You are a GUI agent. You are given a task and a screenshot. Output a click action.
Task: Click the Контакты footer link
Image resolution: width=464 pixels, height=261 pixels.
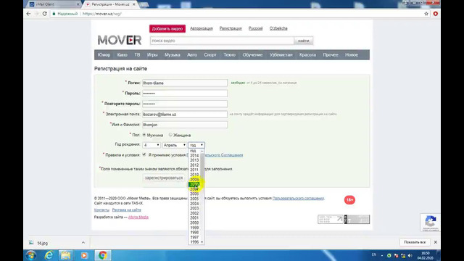101,210
